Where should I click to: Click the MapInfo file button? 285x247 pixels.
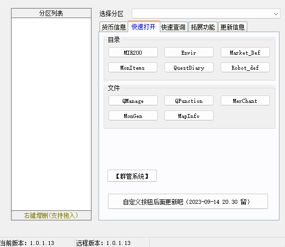[189, 116]
